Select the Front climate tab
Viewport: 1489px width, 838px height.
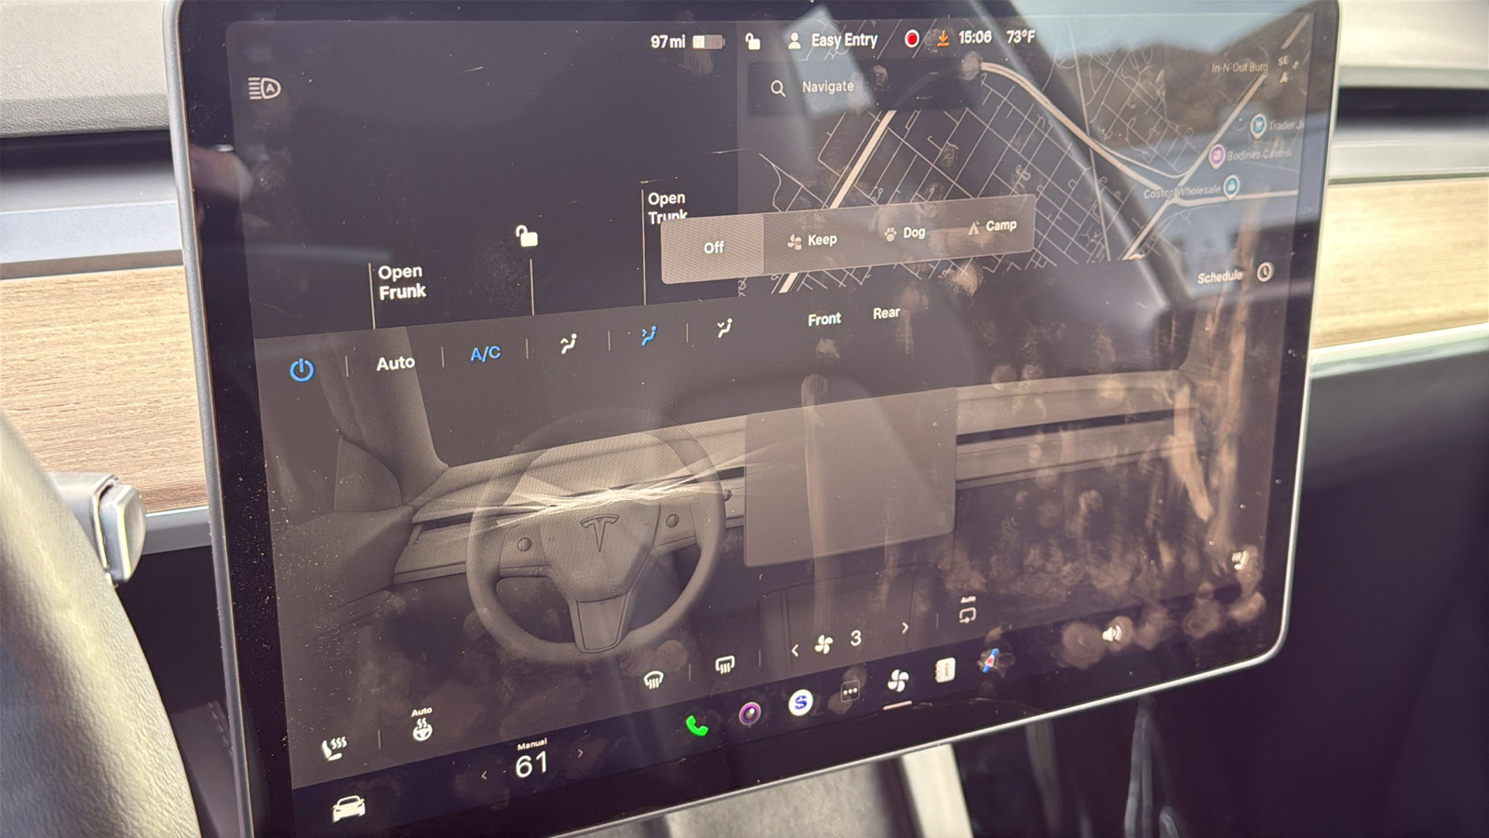[x=823, y=318]
